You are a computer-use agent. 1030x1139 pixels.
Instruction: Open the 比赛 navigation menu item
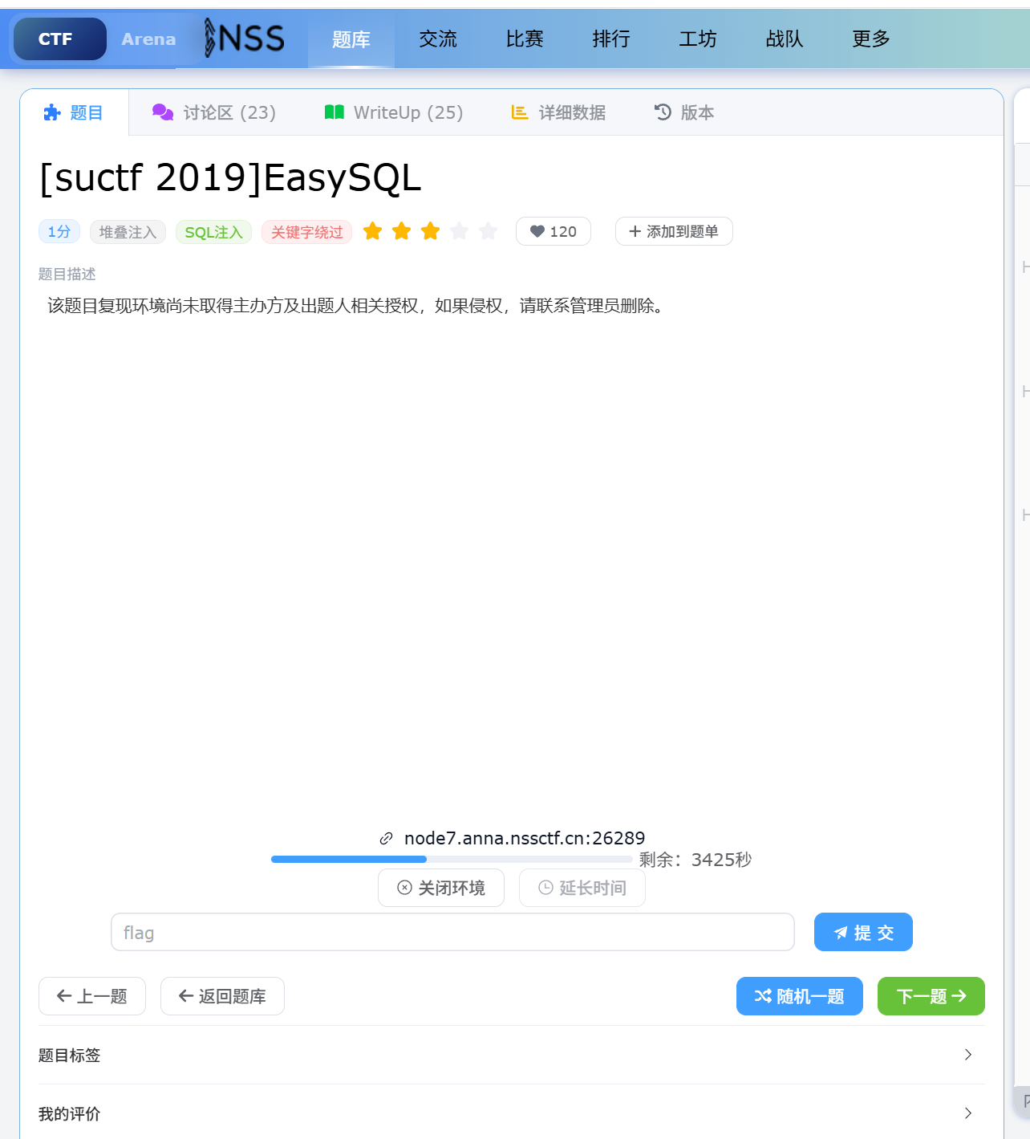click(x=525, y=39)
